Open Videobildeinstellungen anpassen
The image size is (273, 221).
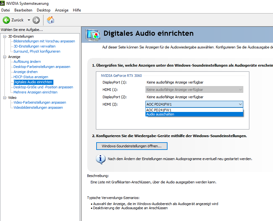(38, 107)
